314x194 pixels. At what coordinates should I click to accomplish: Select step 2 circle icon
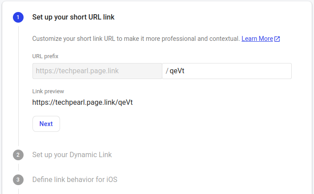point(18,155)
